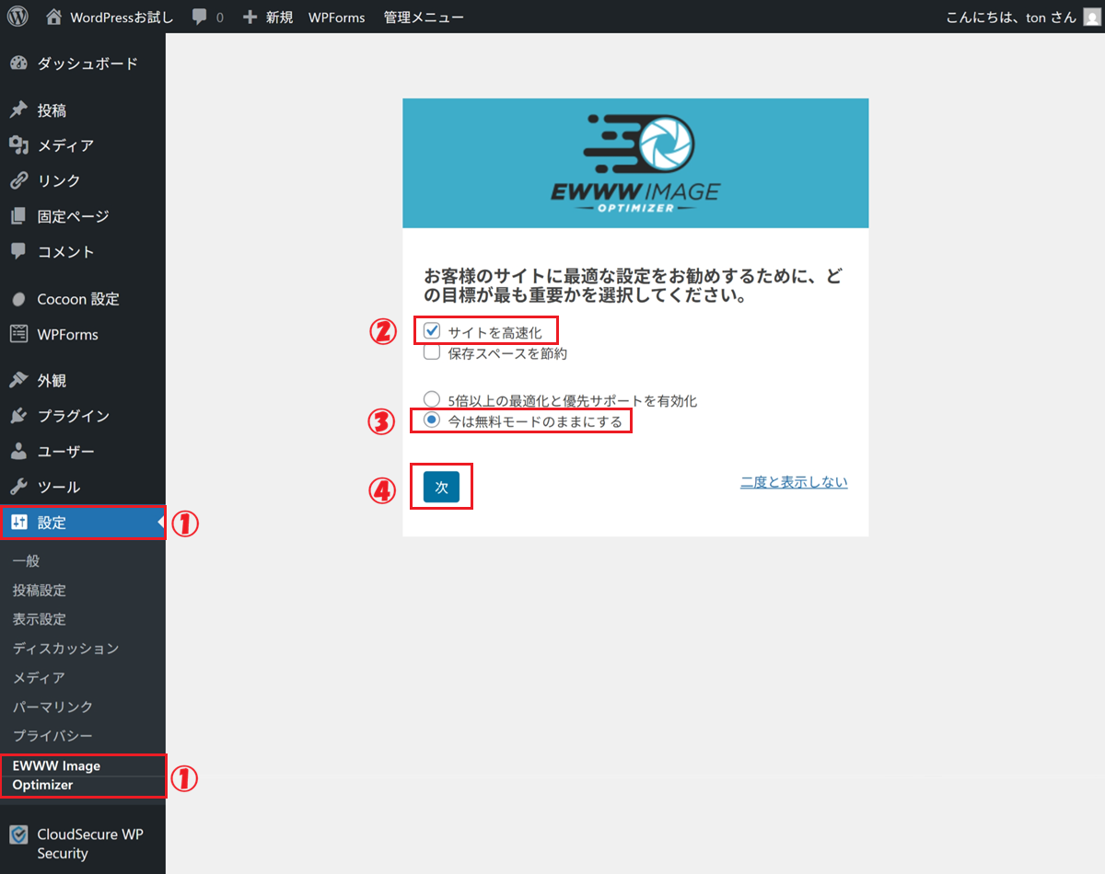Click the WordPress logo icon in admin bar
The width and height of the screenshot is (1105, 874).
[x=18, y=17]
